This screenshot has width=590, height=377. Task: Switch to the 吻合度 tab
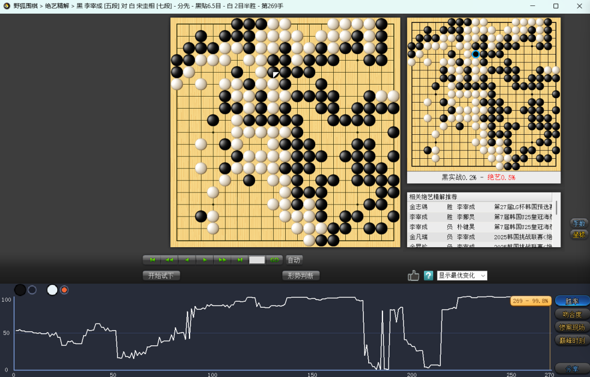pyautogui.click(x=572, y=314)
